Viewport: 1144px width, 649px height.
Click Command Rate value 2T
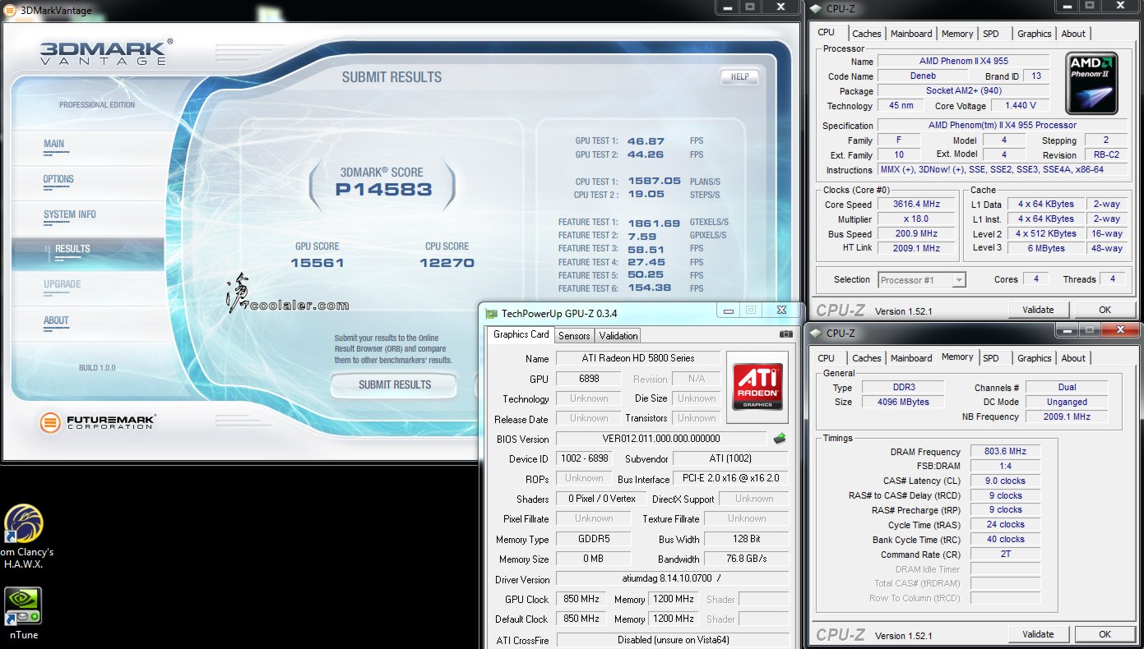click(1005, 554)
